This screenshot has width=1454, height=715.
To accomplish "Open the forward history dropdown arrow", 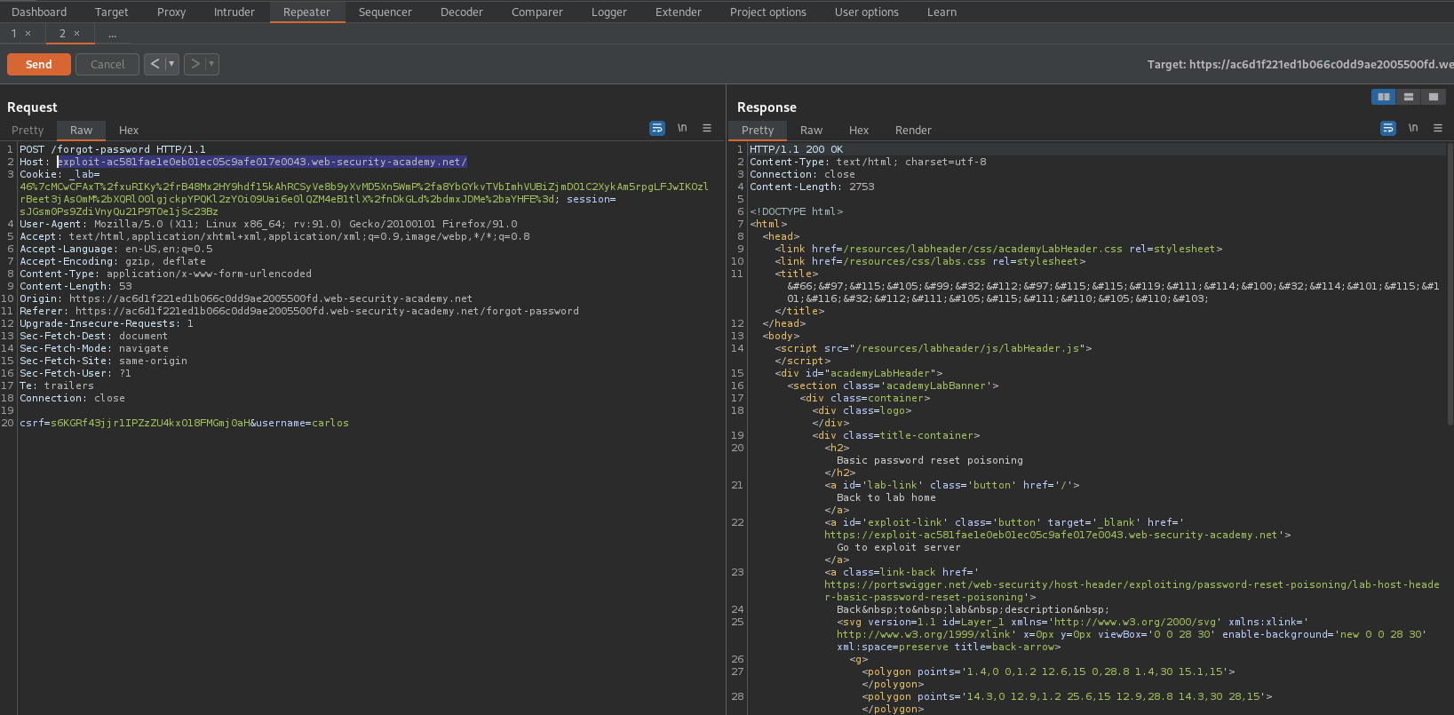I will click(211, 64).
